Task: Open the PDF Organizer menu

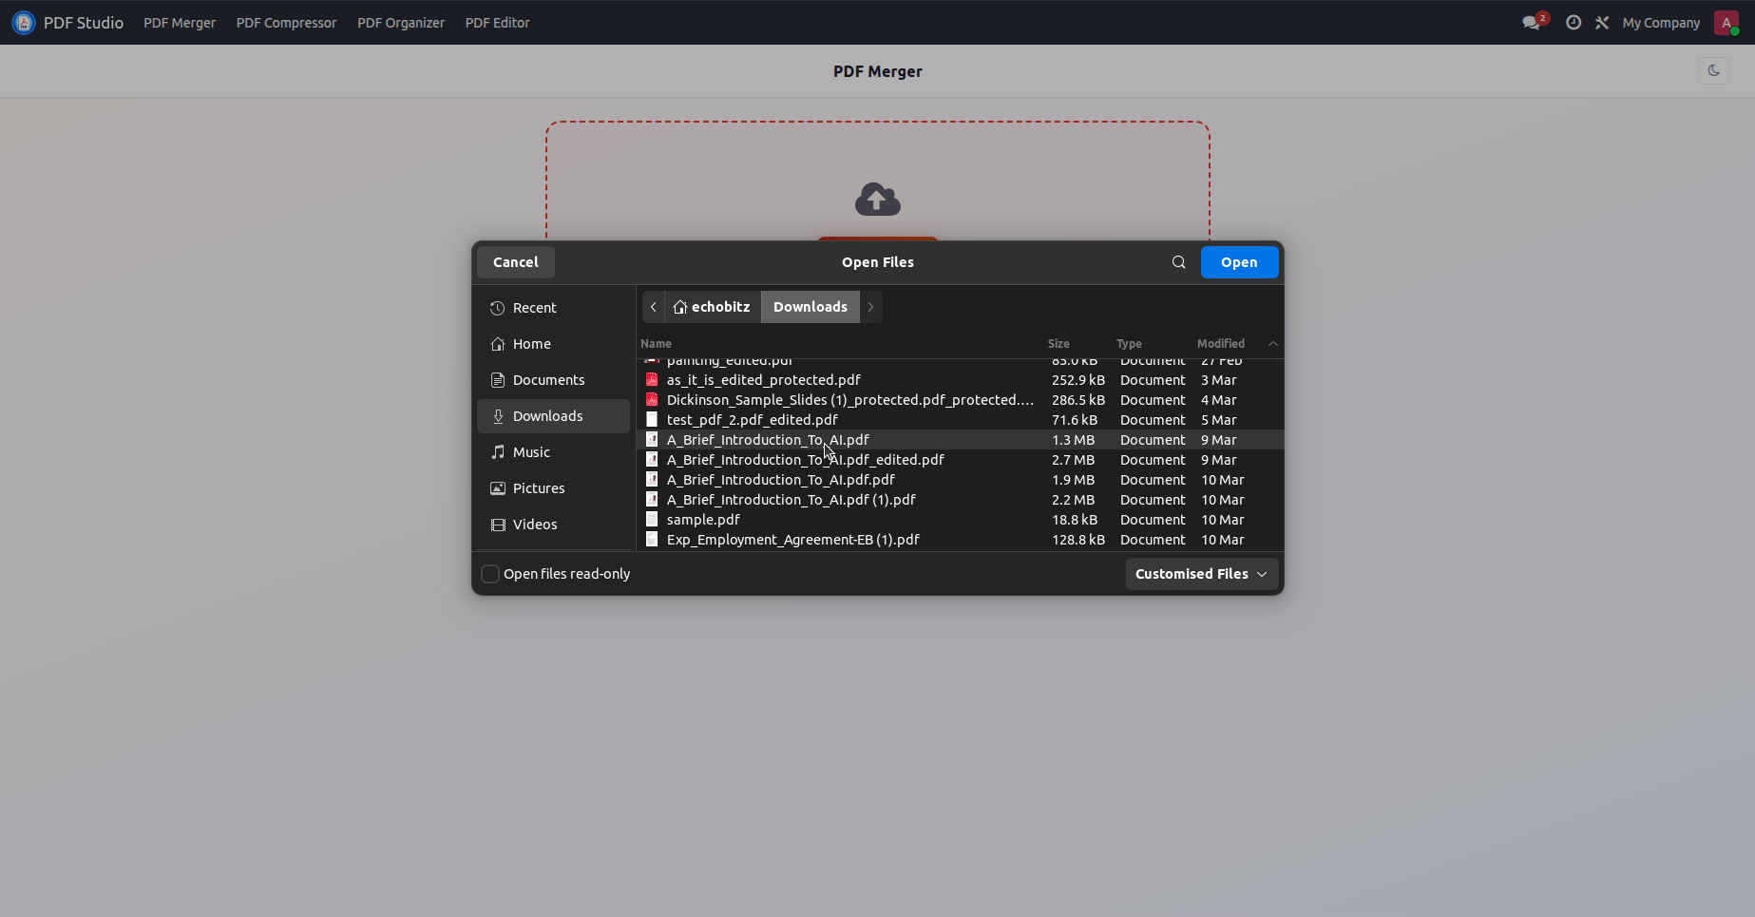Action: click(x=401, y=23)
